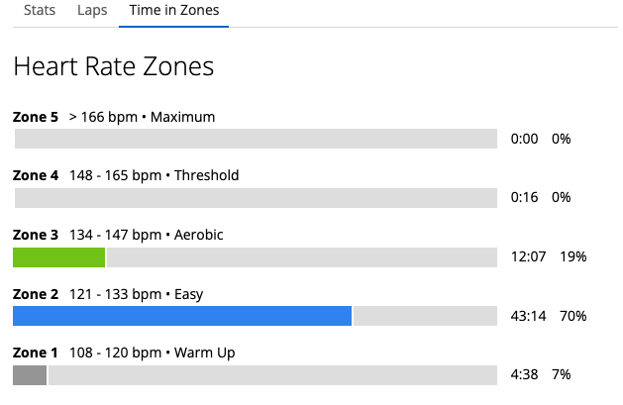Image resolution: width=623 pixels, height=405 pixels.
Task: Select the Time in Zones tab
Action: tap(174, 10)
